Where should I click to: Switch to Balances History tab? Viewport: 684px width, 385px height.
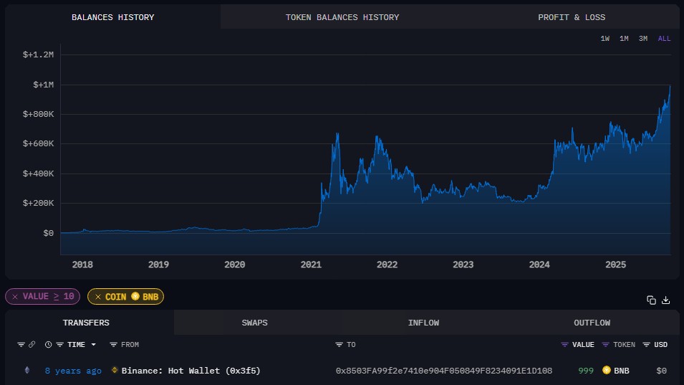tap(112, 17)
